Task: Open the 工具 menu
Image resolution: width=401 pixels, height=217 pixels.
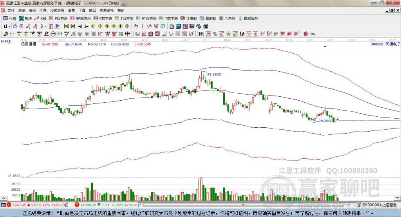Action: [x=82, y=11]
